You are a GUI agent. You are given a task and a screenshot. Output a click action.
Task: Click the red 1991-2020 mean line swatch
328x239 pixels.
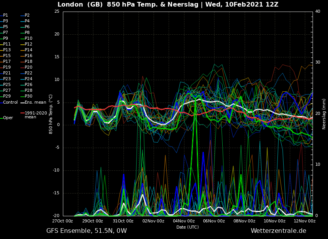22,114
